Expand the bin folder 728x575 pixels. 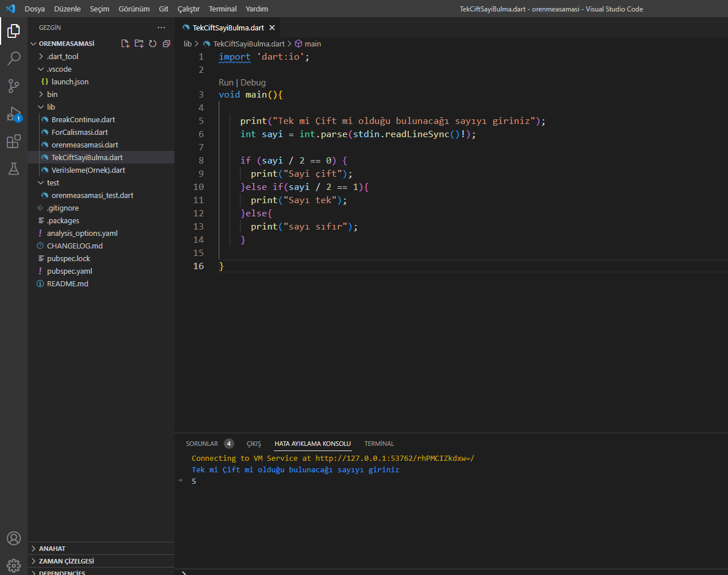point(52,94)
